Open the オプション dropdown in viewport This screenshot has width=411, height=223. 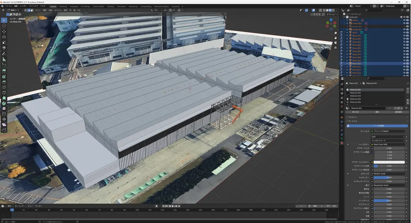(x=331, y=14)
